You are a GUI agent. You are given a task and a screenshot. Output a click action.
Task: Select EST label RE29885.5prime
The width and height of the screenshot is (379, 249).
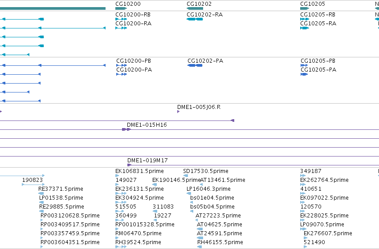(61, 207)
